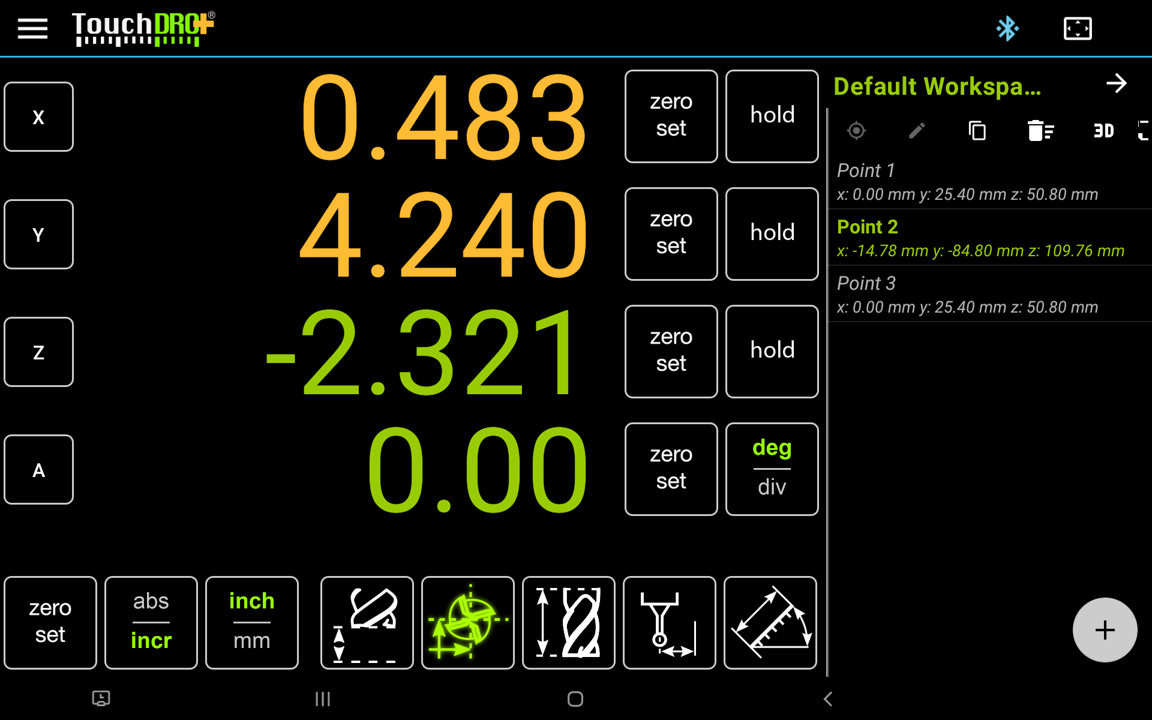Add a new point with plus button
Viewport: 1152px width, 720px height.
tap(1105, 630)
